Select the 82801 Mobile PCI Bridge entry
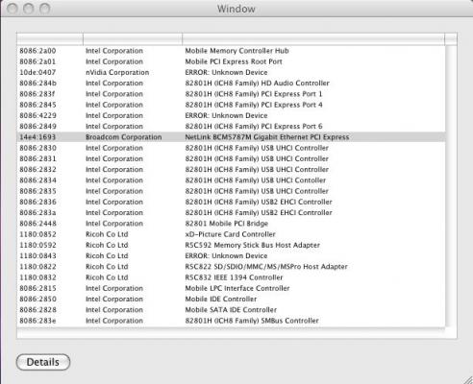 (227, 224)
